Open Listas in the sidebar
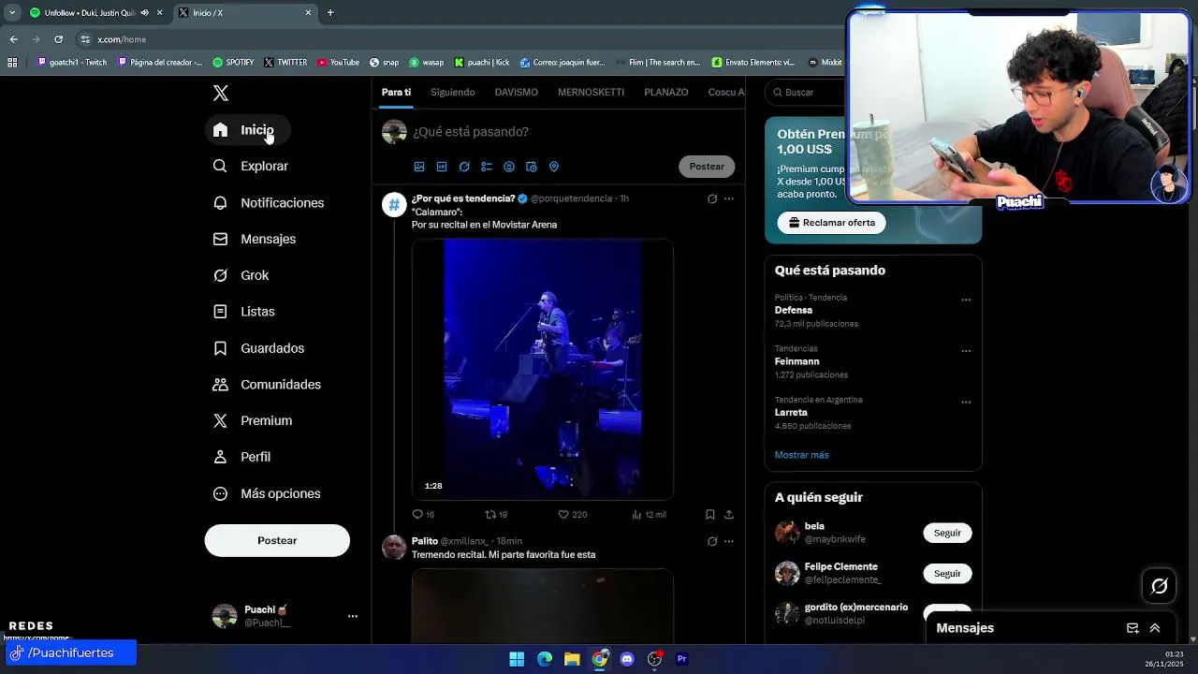The height and width of the screenshot is (674, 1198). click(x=244, y=312)
